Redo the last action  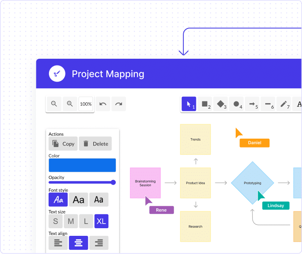click(x=119, y=104)
